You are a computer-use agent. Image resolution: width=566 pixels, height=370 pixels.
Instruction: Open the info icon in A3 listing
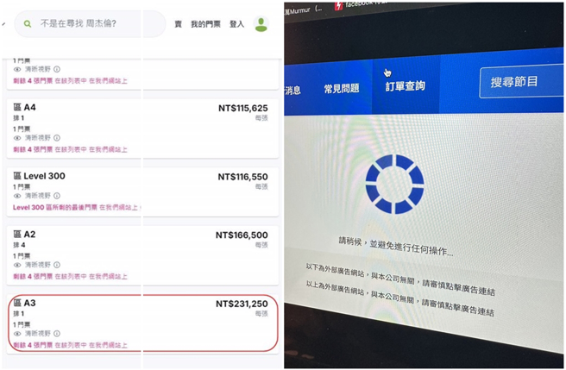(57, 334)
